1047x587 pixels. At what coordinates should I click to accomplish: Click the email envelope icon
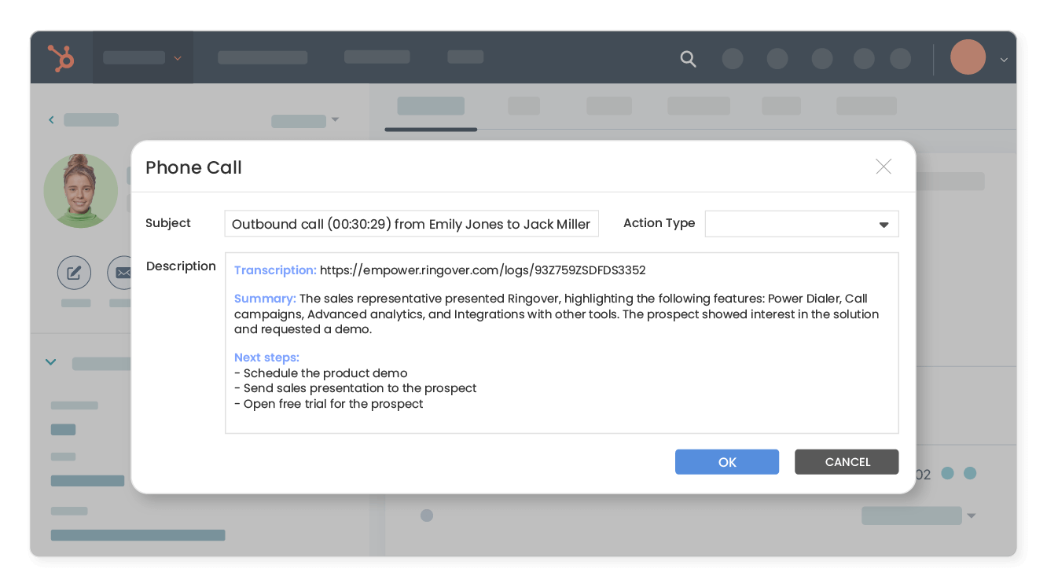[x=123, y=273]
